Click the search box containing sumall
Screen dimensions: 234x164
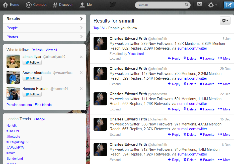[x=163, y=5]
